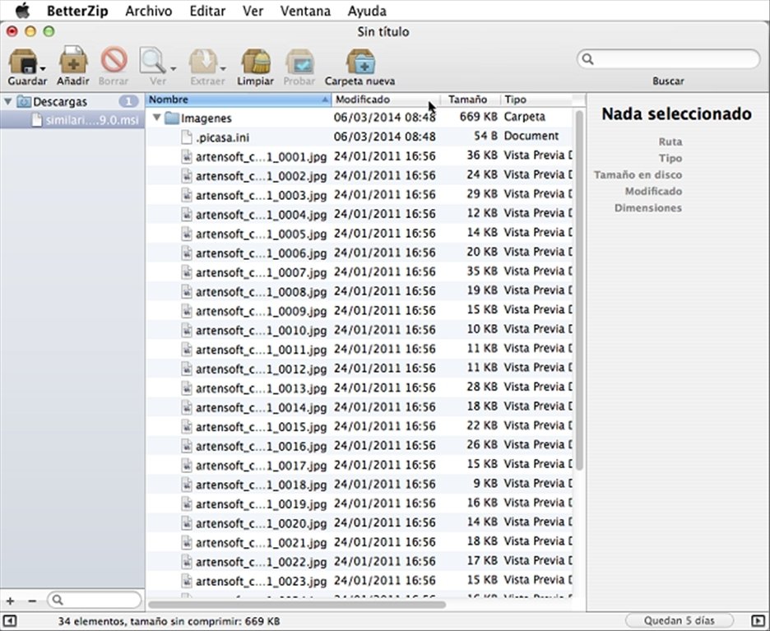770x631 pixels.
Task: Click the artensoft_c...1_0021.jpg file icon
Action: [x=187, y=543]
